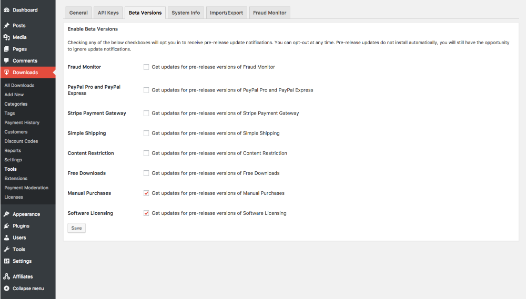Open Payment History in Downloads submenu
Viewport: 526px width, 299px height.
pos(22,122)
